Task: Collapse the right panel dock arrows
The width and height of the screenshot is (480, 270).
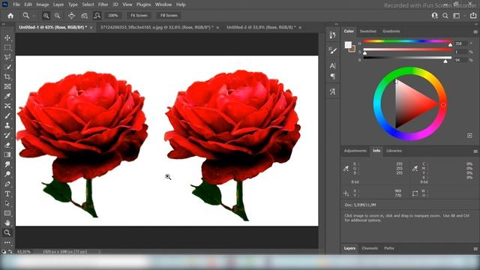Action: pyautogui.click(x=475, y=24)
